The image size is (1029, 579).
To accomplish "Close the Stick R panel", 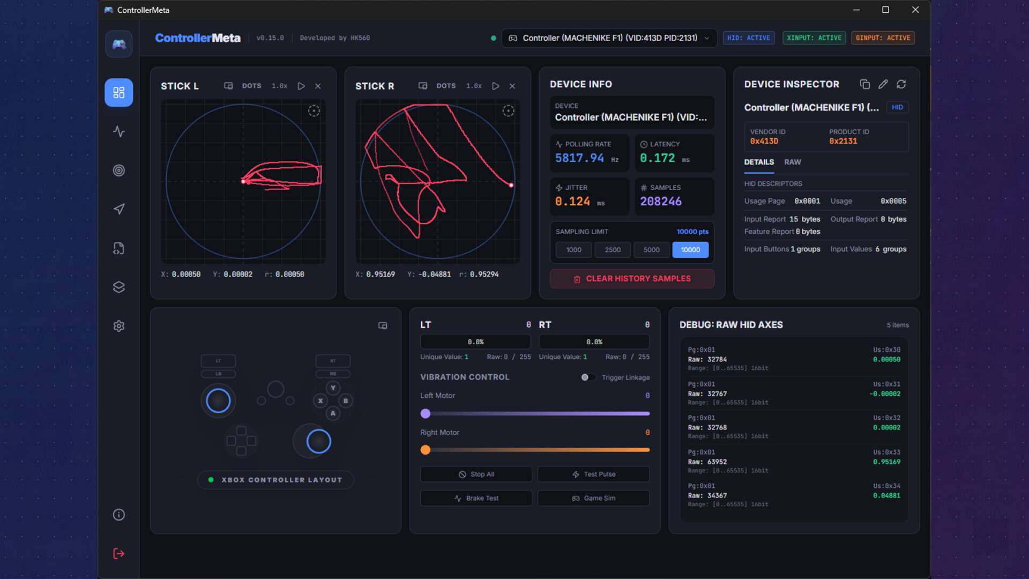I will tap(512, 86).
